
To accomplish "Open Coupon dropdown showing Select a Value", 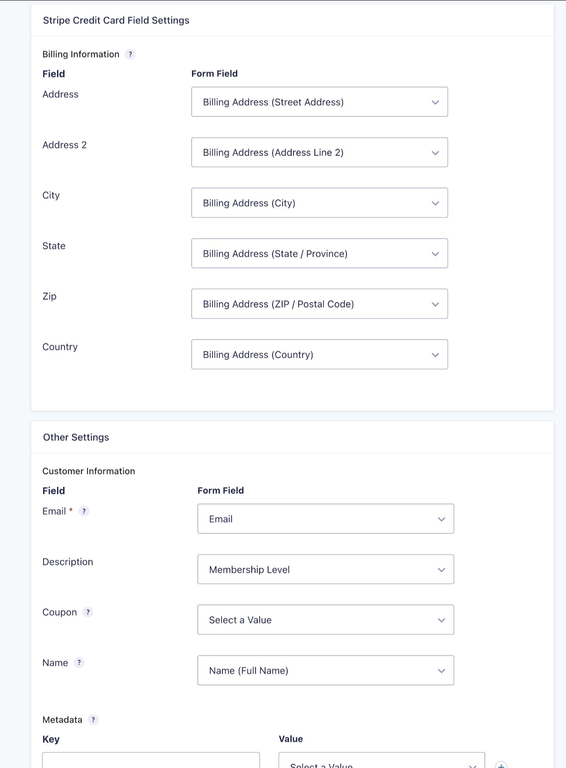I will 326,620.
